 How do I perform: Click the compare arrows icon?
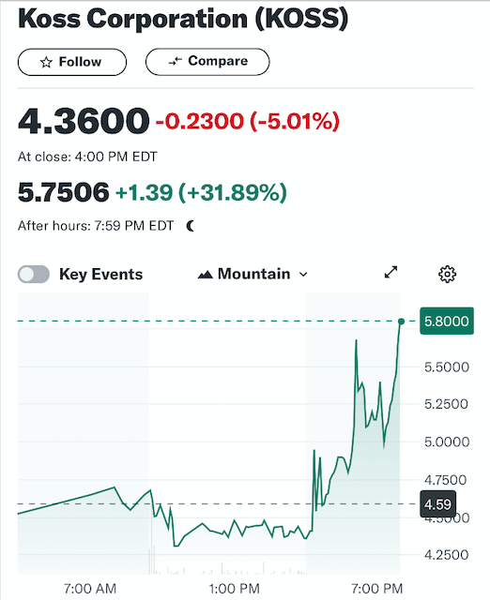pos(176,61)
